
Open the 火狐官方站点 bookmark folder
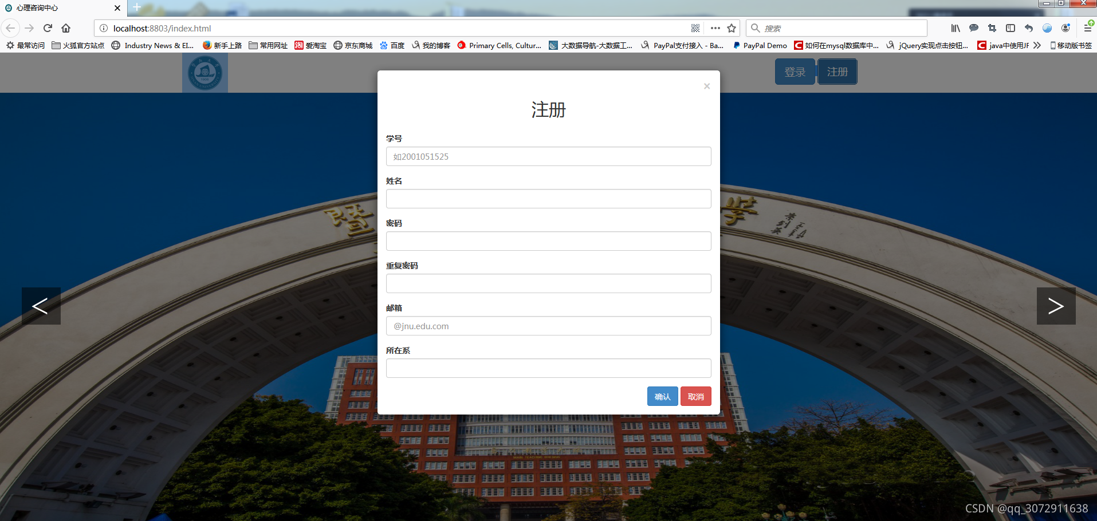click(x=78, y=45)
